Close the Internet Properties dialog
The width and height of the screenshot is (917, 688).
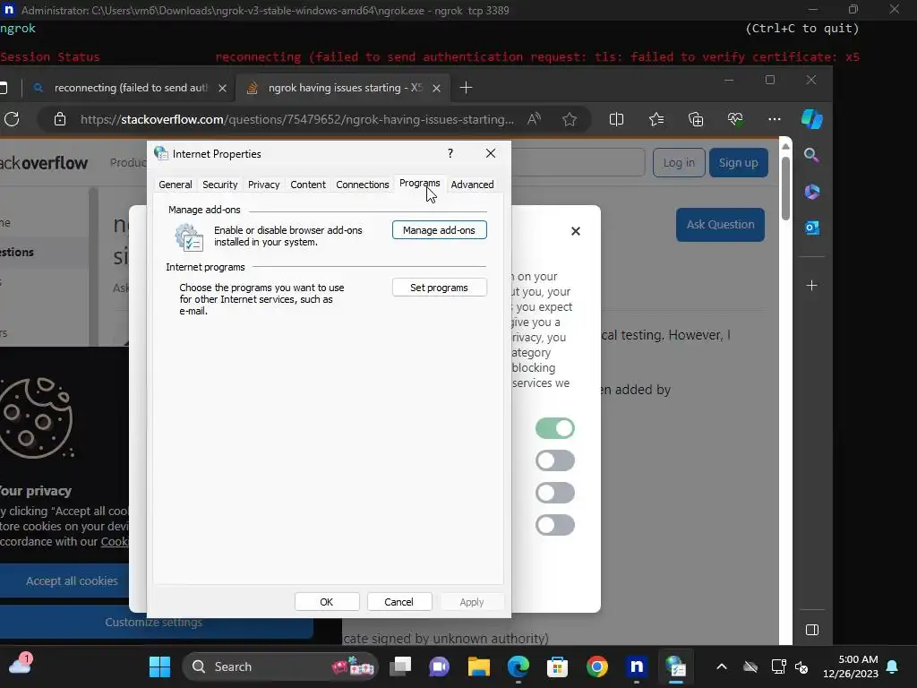(x=491, y=153)
